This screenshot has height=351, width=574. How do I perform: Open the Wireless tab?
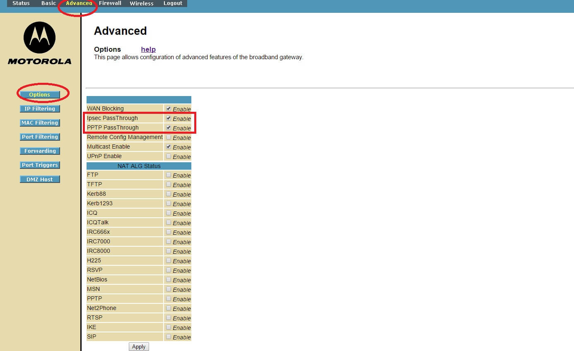tap(142, 3)
